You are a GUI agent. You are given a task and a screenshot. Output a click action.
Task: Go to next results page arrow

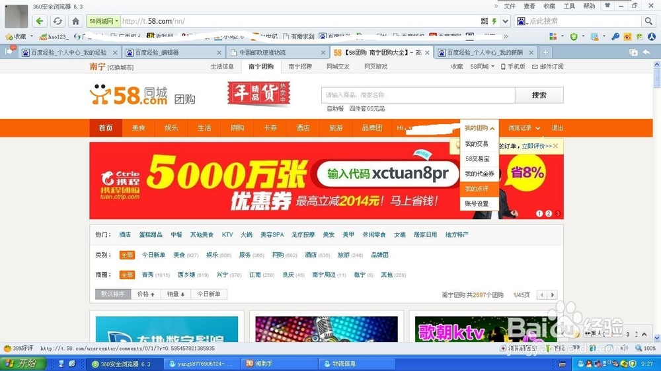click(553, 295)
